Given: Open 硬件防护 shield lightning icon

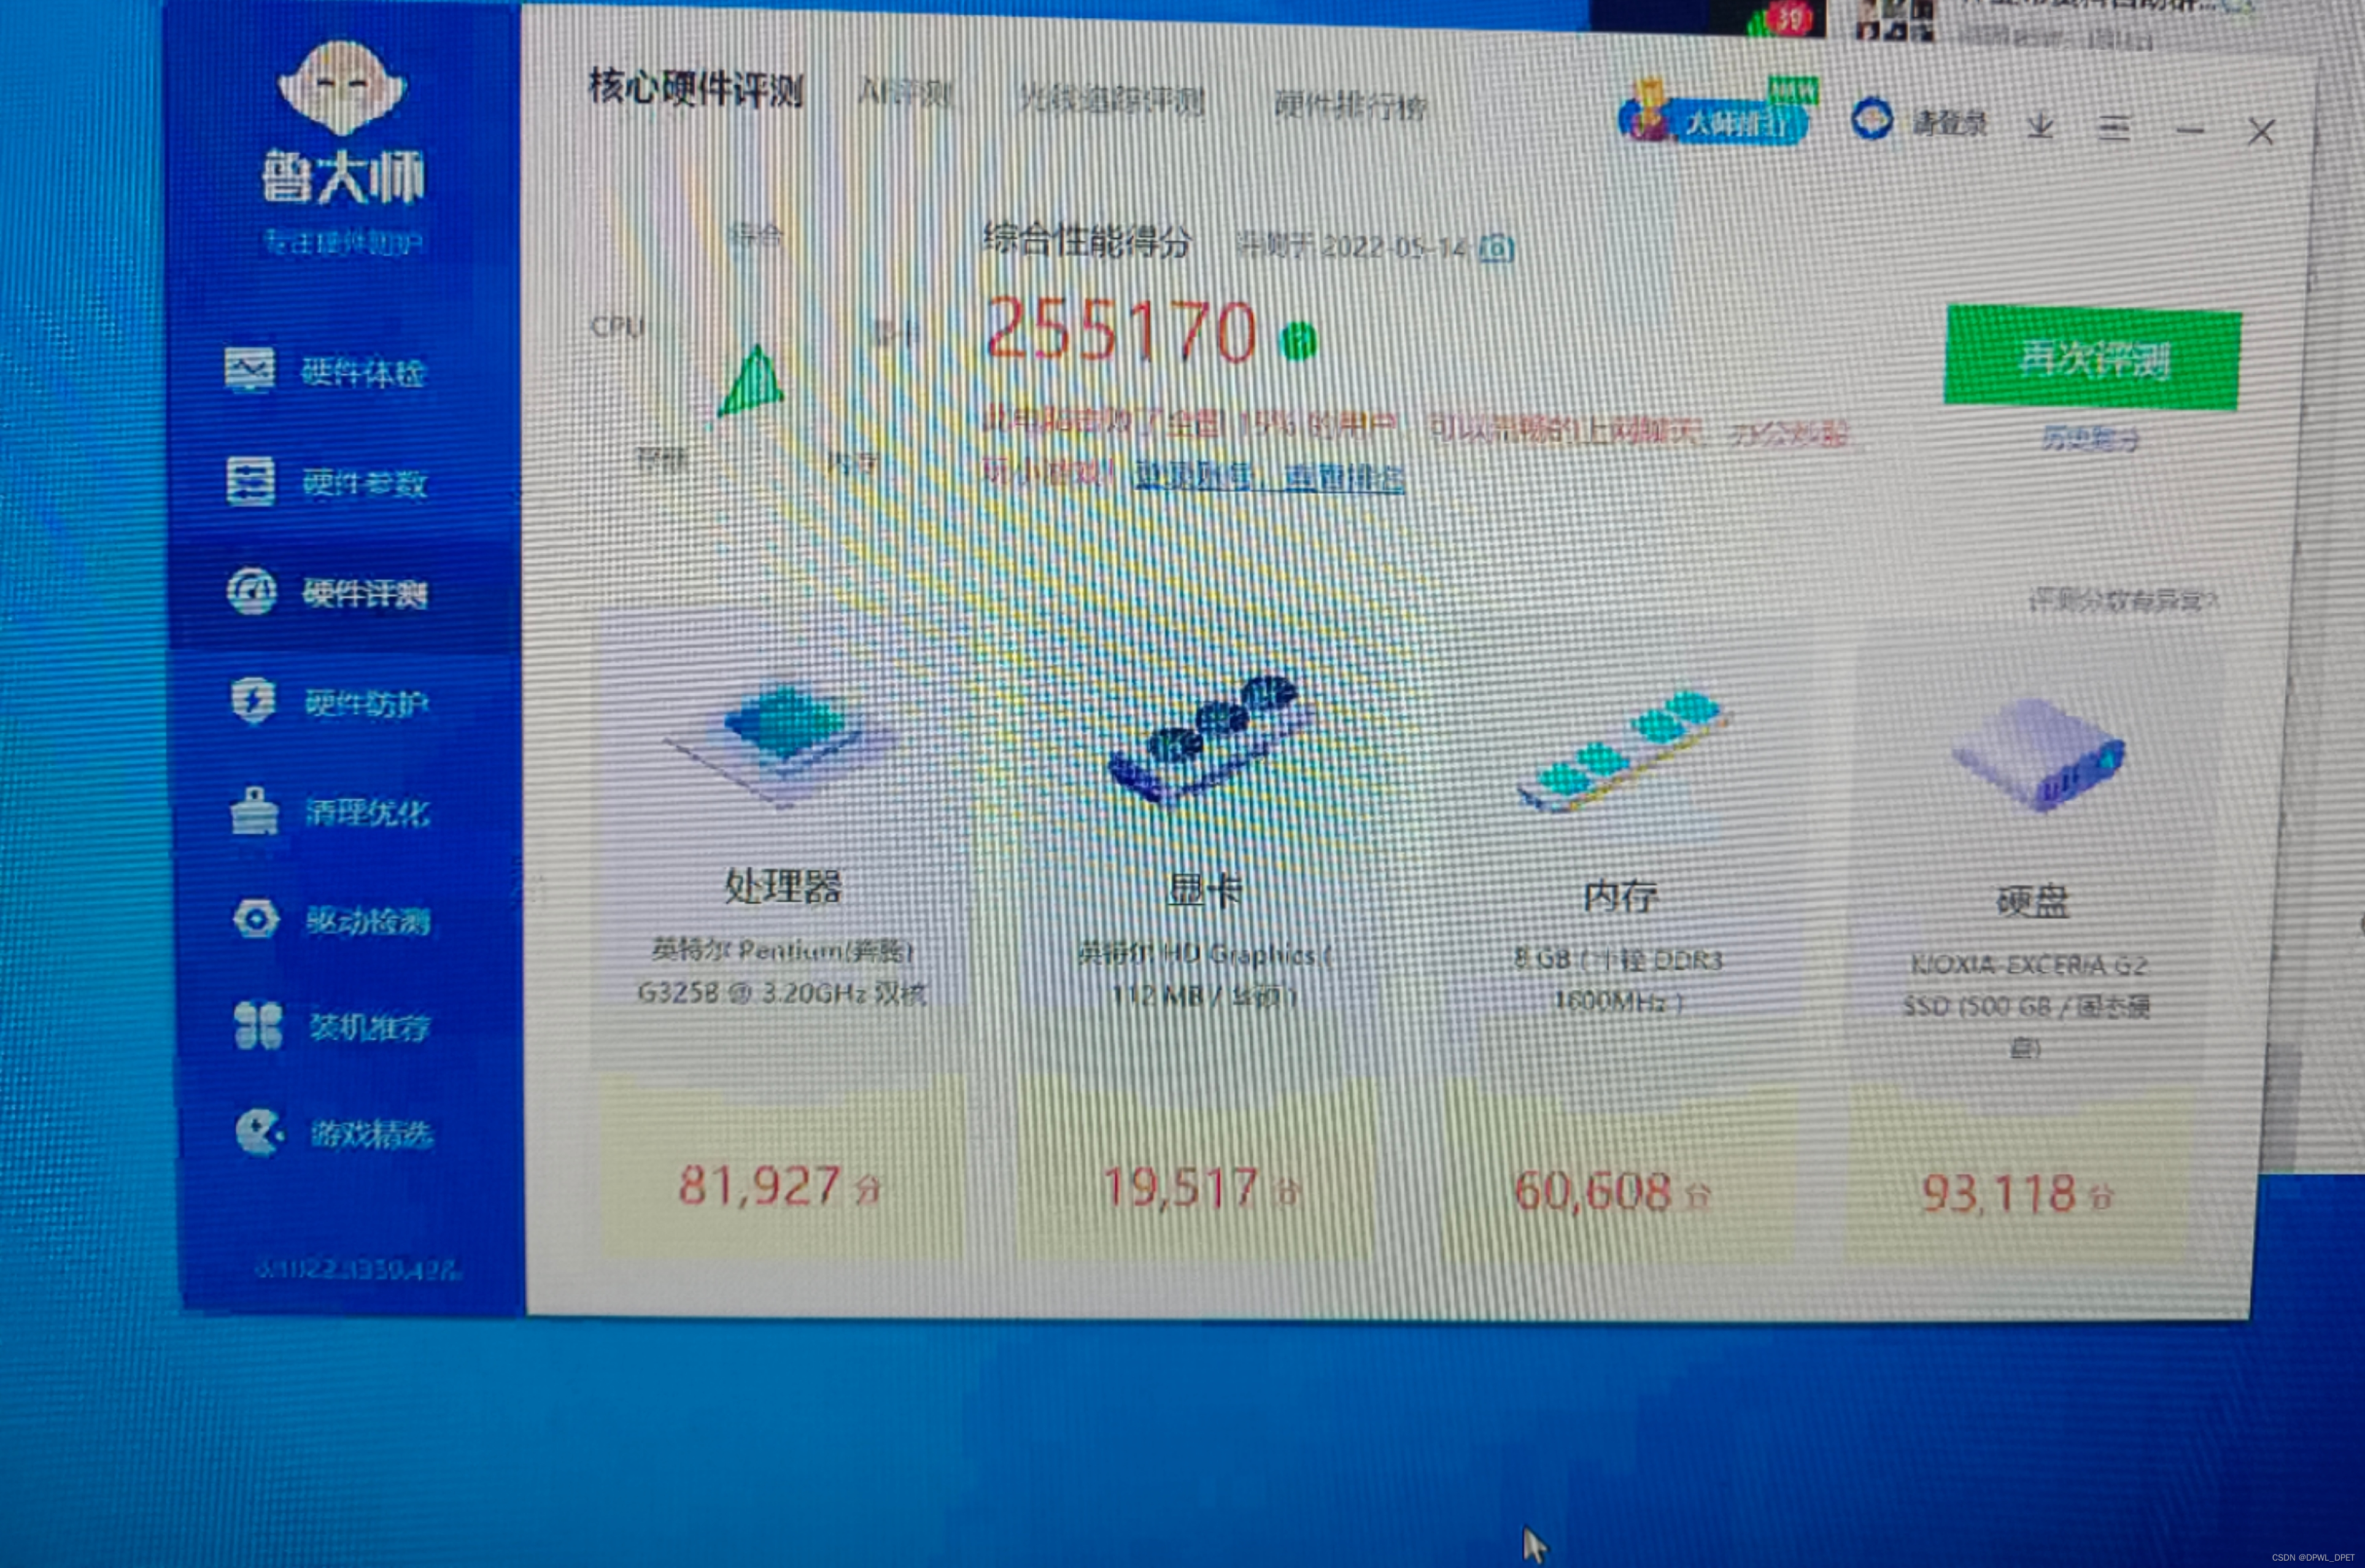Looking at the screenshot, I should (x=253, y=700).
